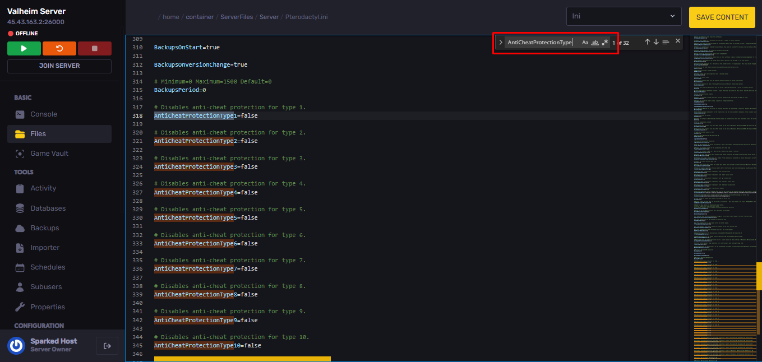Click line number 318 in the gutter

[x=137, y=116]
